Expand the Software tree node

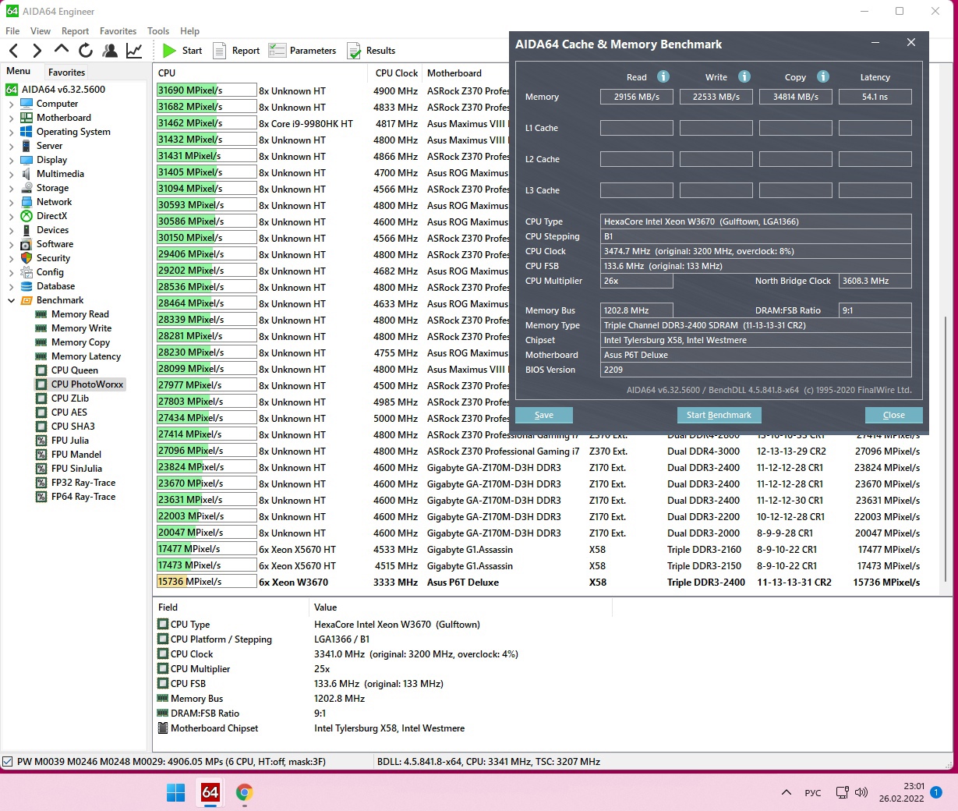11,244
